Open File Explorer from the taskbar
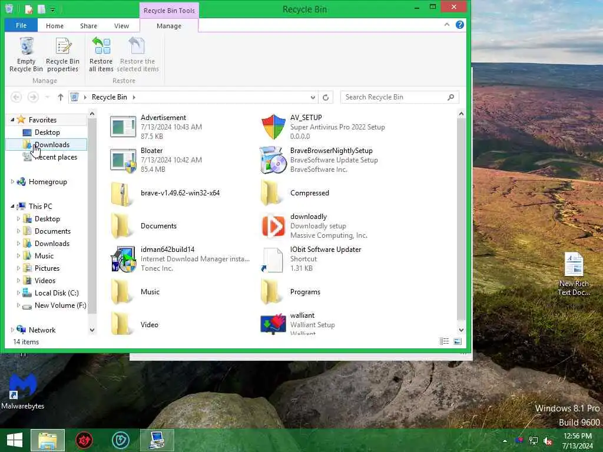 [x=48, y=440]
